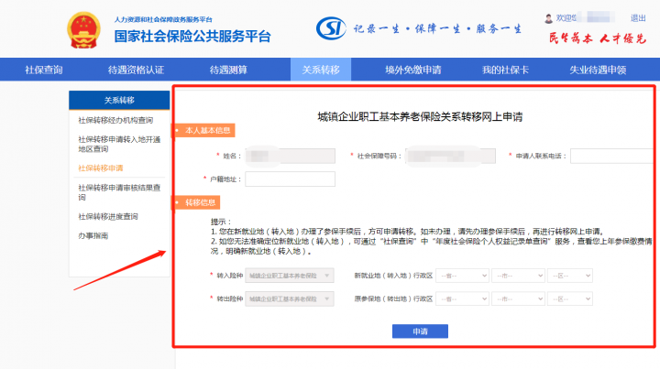Open the 社保查询 navigation tab

click(44, 70)
